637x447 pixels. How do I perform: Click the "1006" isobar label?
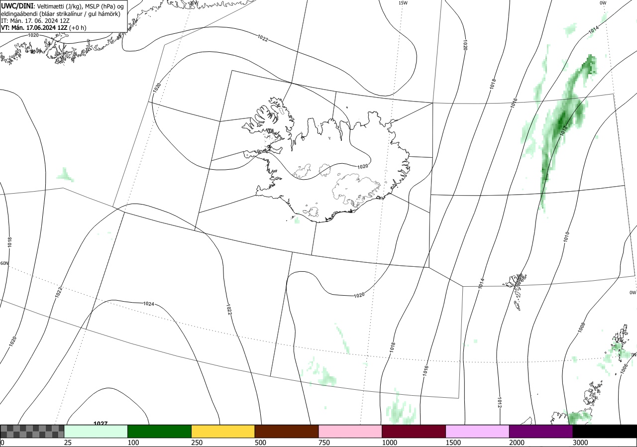point(624,368)
